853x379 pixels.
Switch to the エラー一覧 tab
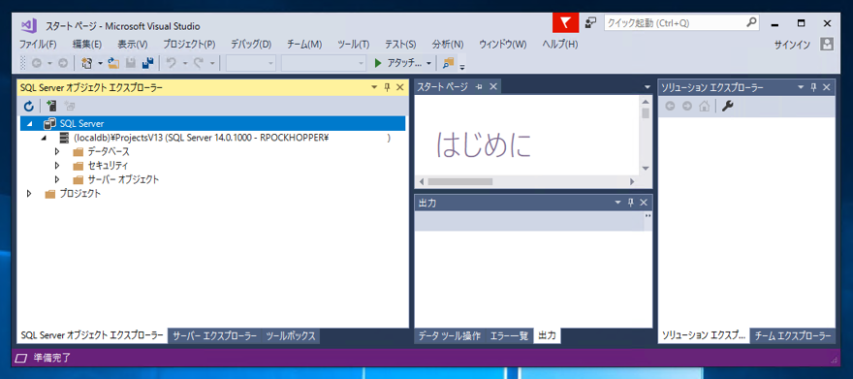click(509, 336)
